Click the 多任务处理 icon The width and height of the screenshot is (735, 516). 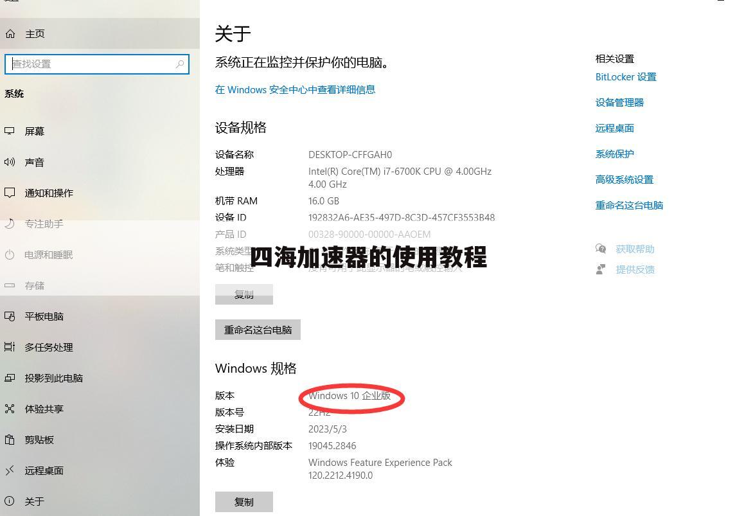coord(10,347)
